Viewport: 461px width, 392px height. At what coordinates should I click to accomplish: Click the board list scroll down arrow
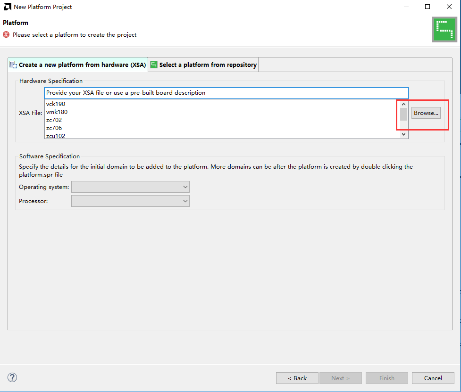pyautogui.click(x=403, y=134)
